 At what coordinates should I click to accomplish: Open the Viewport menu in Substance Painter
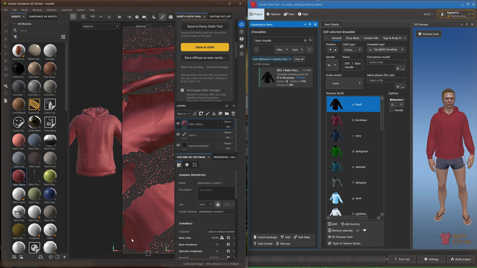[x=51, y=10]
